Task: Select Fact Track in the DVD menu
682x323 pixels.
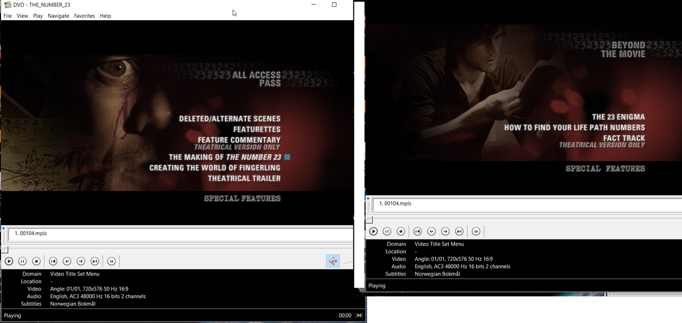Action: pyautogui.click(x=624, y=138)
